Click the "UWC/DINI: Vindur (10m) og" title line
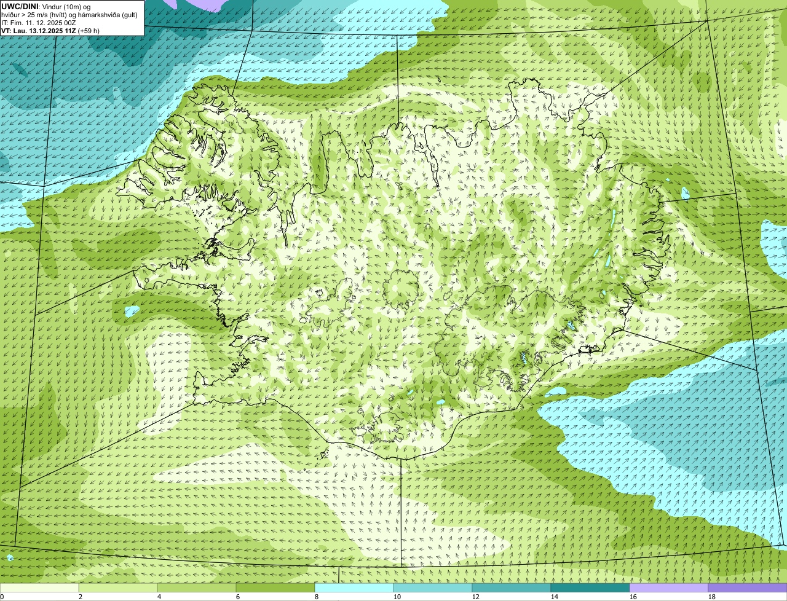The image size is (787, 601). (46, 6)
